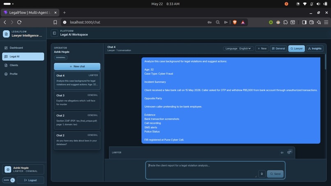331x186 pixels.
Task: Select Legal AI in the sidebar
Action: point(23,57)
